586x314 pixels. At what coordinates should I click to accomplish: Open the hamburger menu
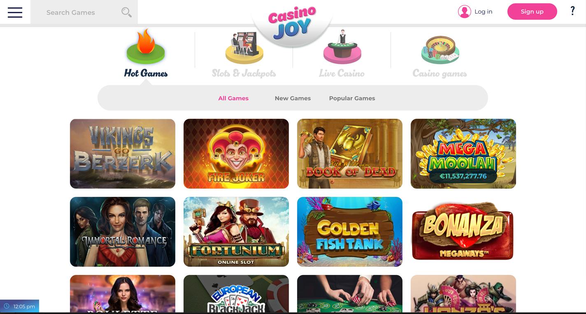click(15, 12)
